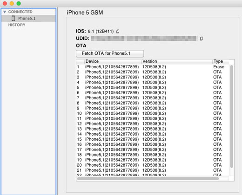Select row 12 in the OTA table

point(153,124)
